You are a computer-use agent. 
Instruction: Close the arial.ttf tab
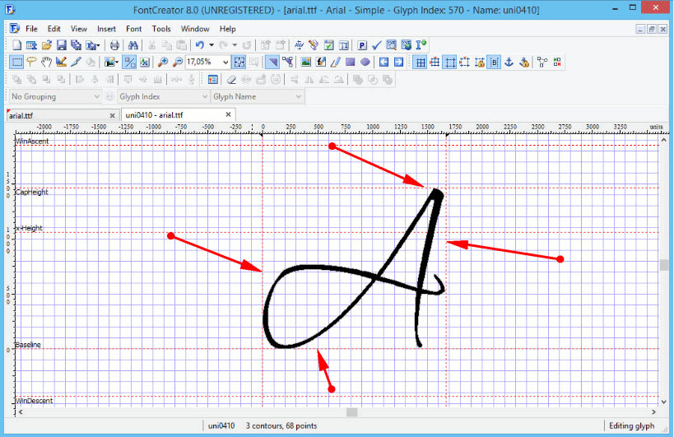point(112,115)
